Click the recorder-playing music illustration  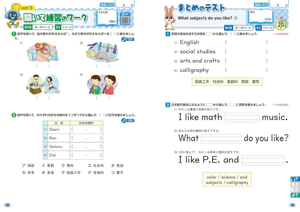click(102, 84)
